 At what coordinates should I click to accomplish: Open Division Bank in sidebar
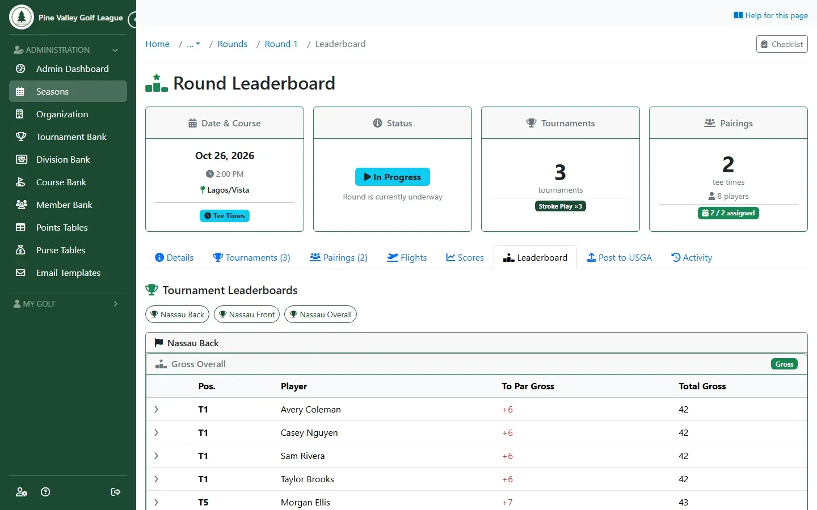pyautogui.click(x=68, y=159)
